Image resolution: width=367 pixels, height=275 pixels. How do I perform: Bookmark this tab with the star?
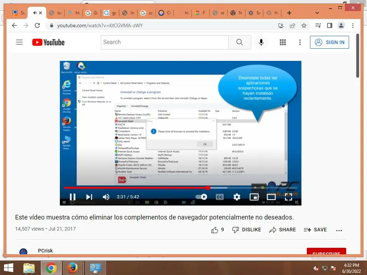point(304,25)
